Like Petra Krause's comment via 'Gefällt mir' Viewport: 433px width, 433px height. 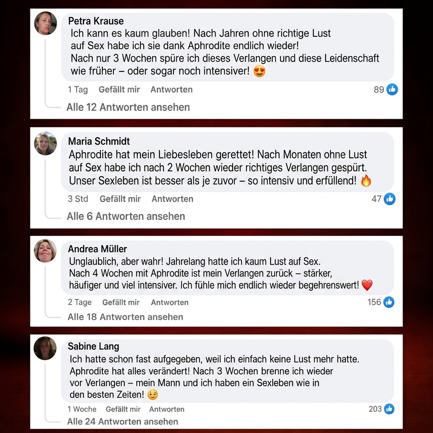tap(119, 90)
